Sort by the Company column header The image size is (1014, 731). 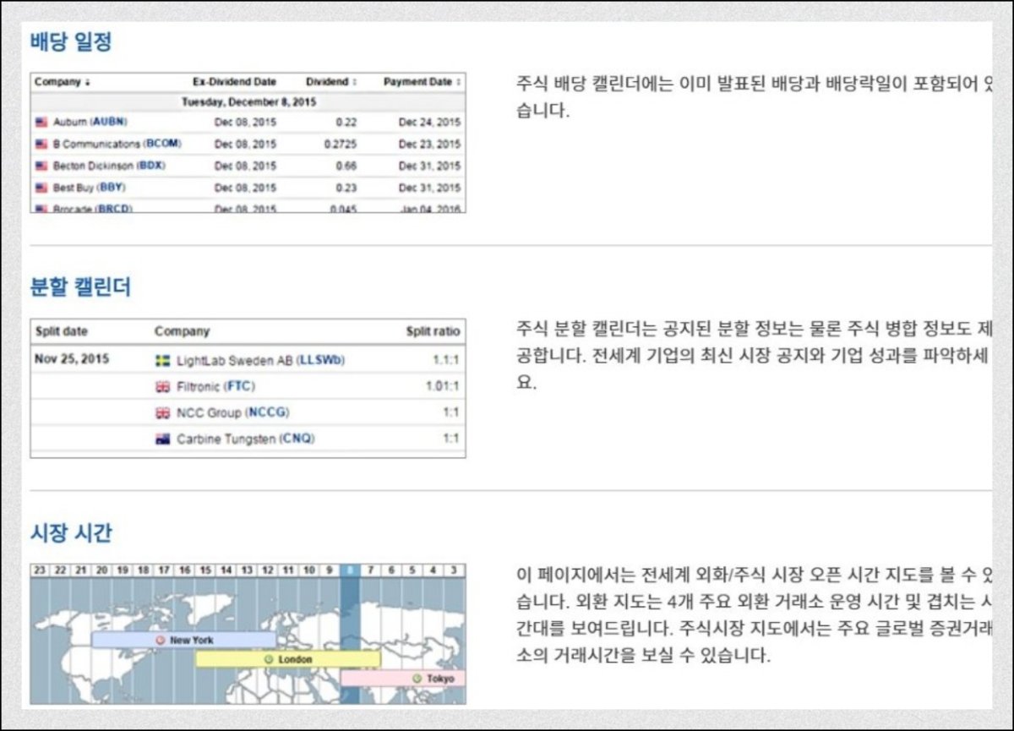pos(63,82)
